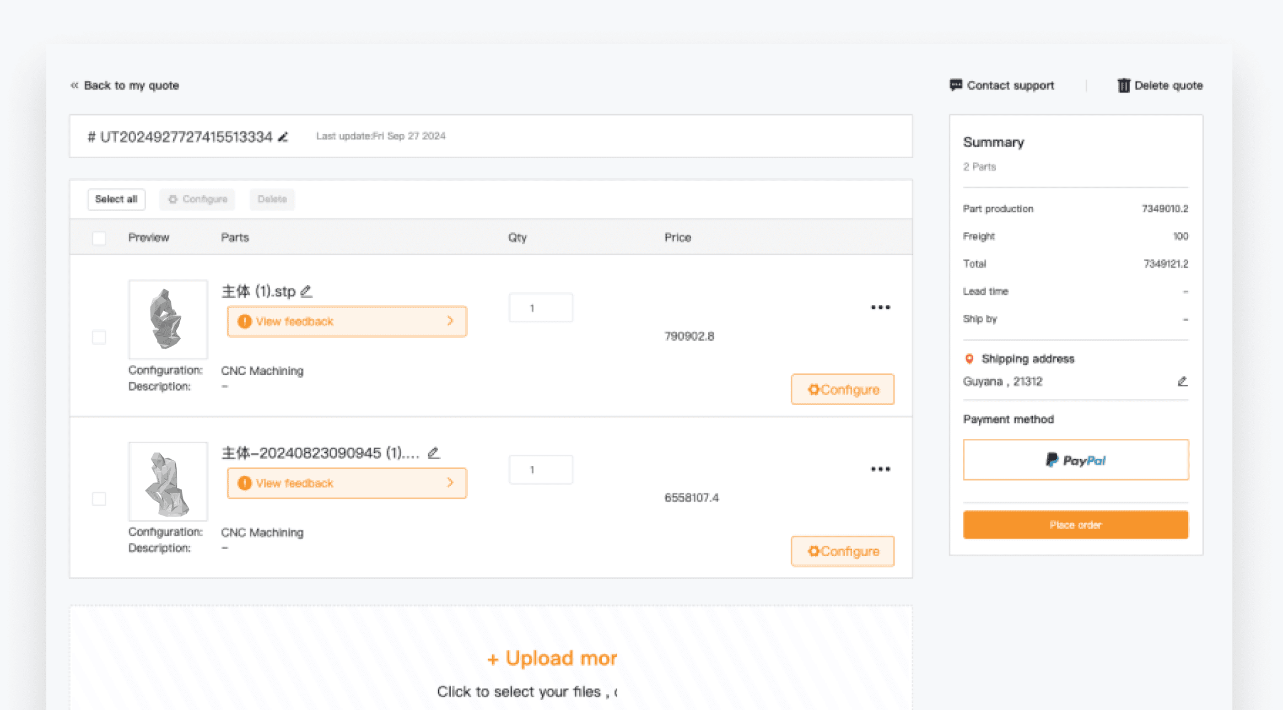Click the Part production value 7349010.2

[x=1165, y=209]
